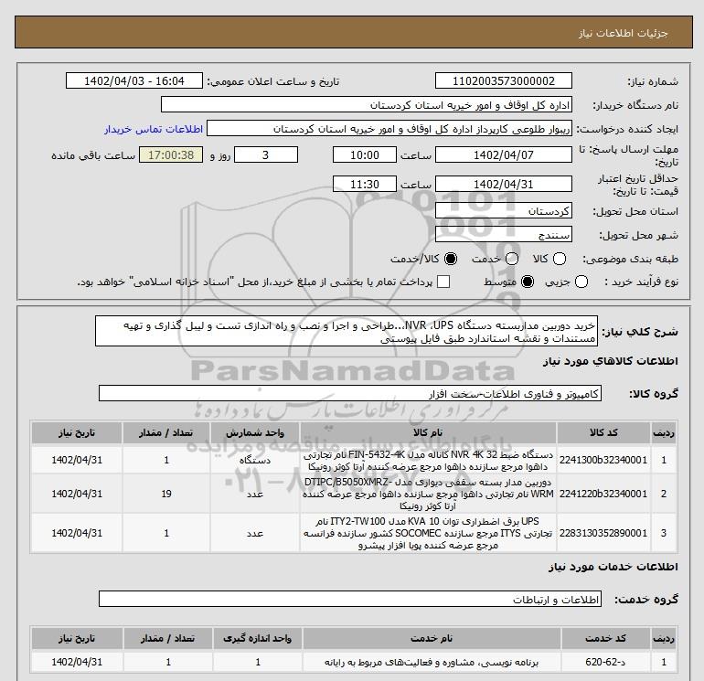Click the service row date 1402/04/31
This screenshot has width=704, height=681.
click(x=77, y=662)
